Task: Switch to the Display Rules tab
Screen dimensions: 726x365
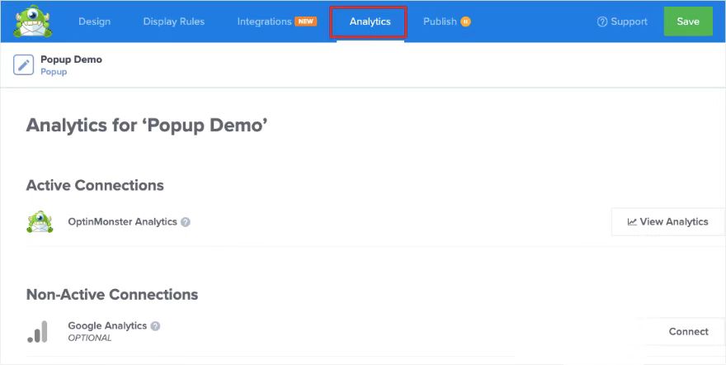Action: [174, 21]
